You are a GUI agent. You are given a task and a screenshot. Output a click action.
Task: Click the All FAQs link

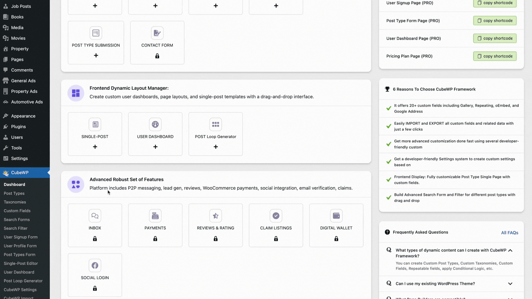click(510, 233)
